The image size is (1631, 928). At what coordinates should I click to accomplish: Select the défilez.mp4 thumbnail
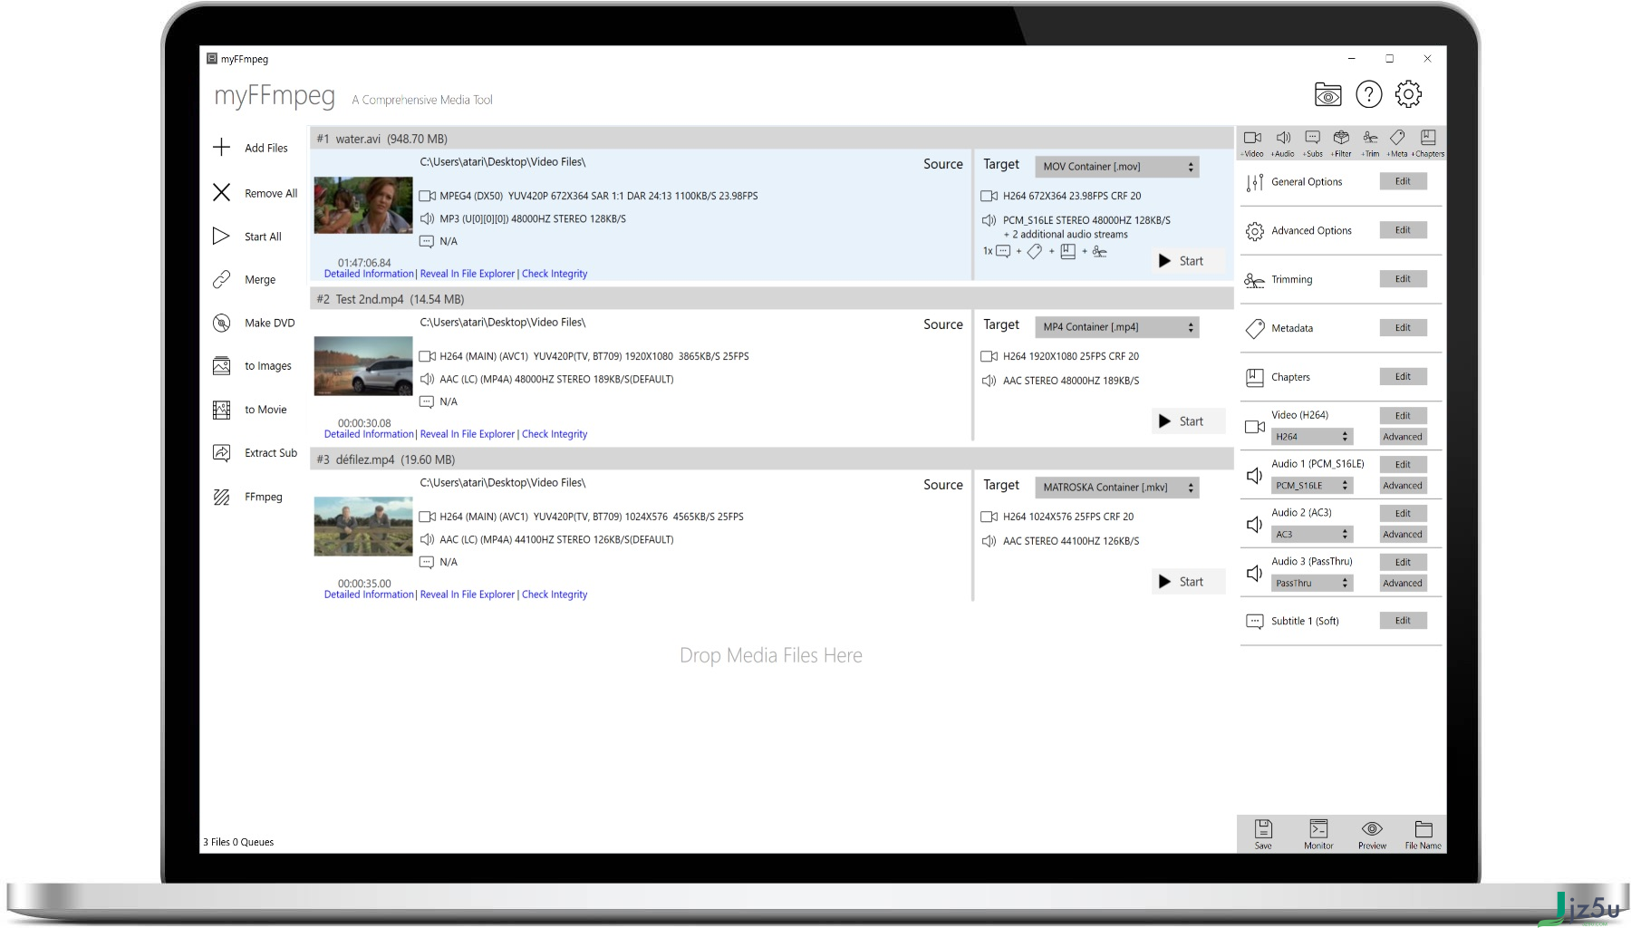pos(363,527)
